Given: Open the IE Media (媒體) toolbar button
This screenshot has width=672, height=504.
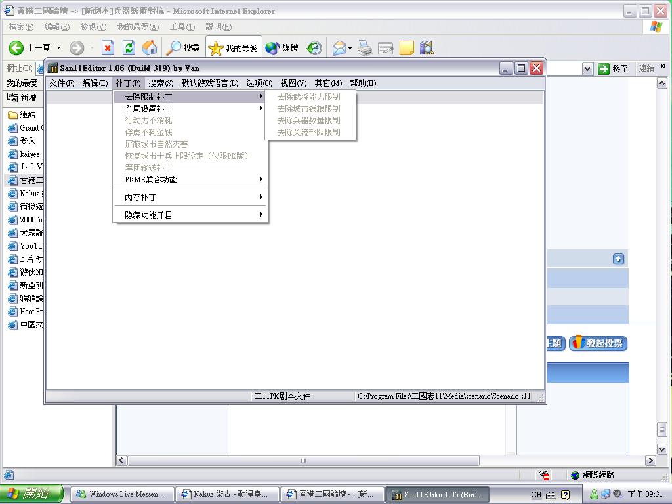Looking at the screenshot, I should (282, 47).
